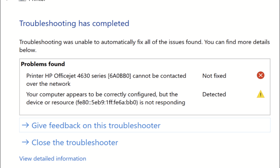Click the red X error icon

(x=261, y=75)
